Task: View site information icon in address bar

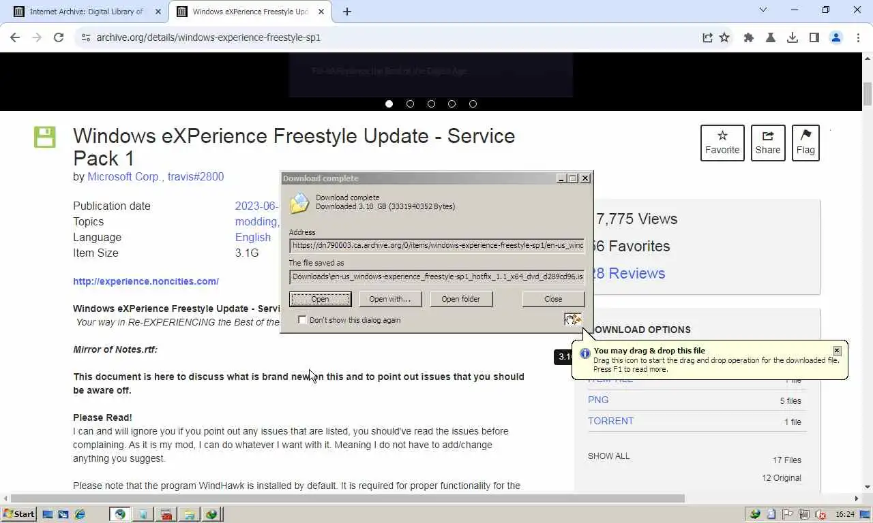Action: [85, 37]
